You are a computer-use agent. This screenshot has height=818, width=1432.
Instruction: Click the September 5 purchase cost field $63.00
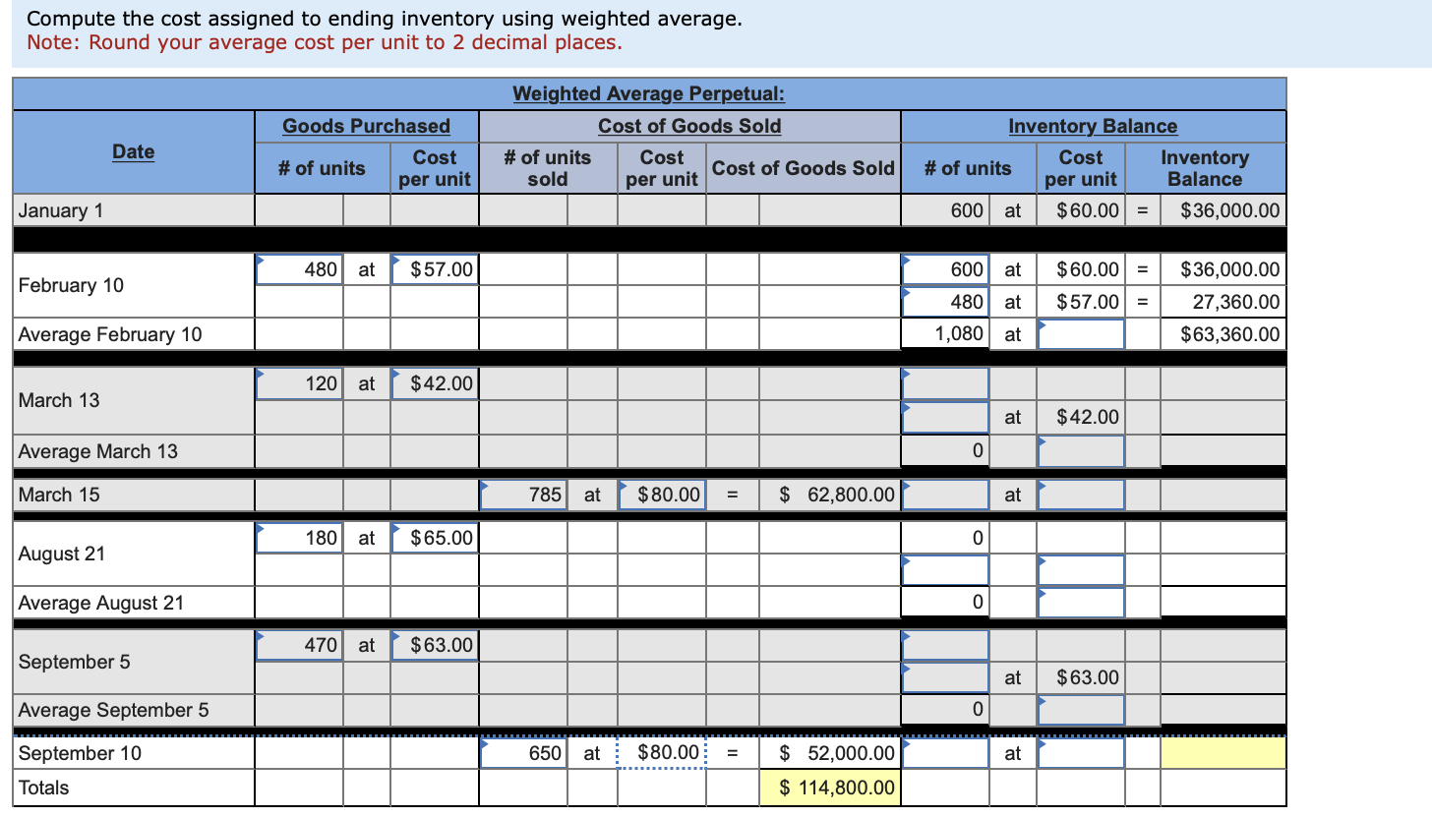click(x=435, y=646)
